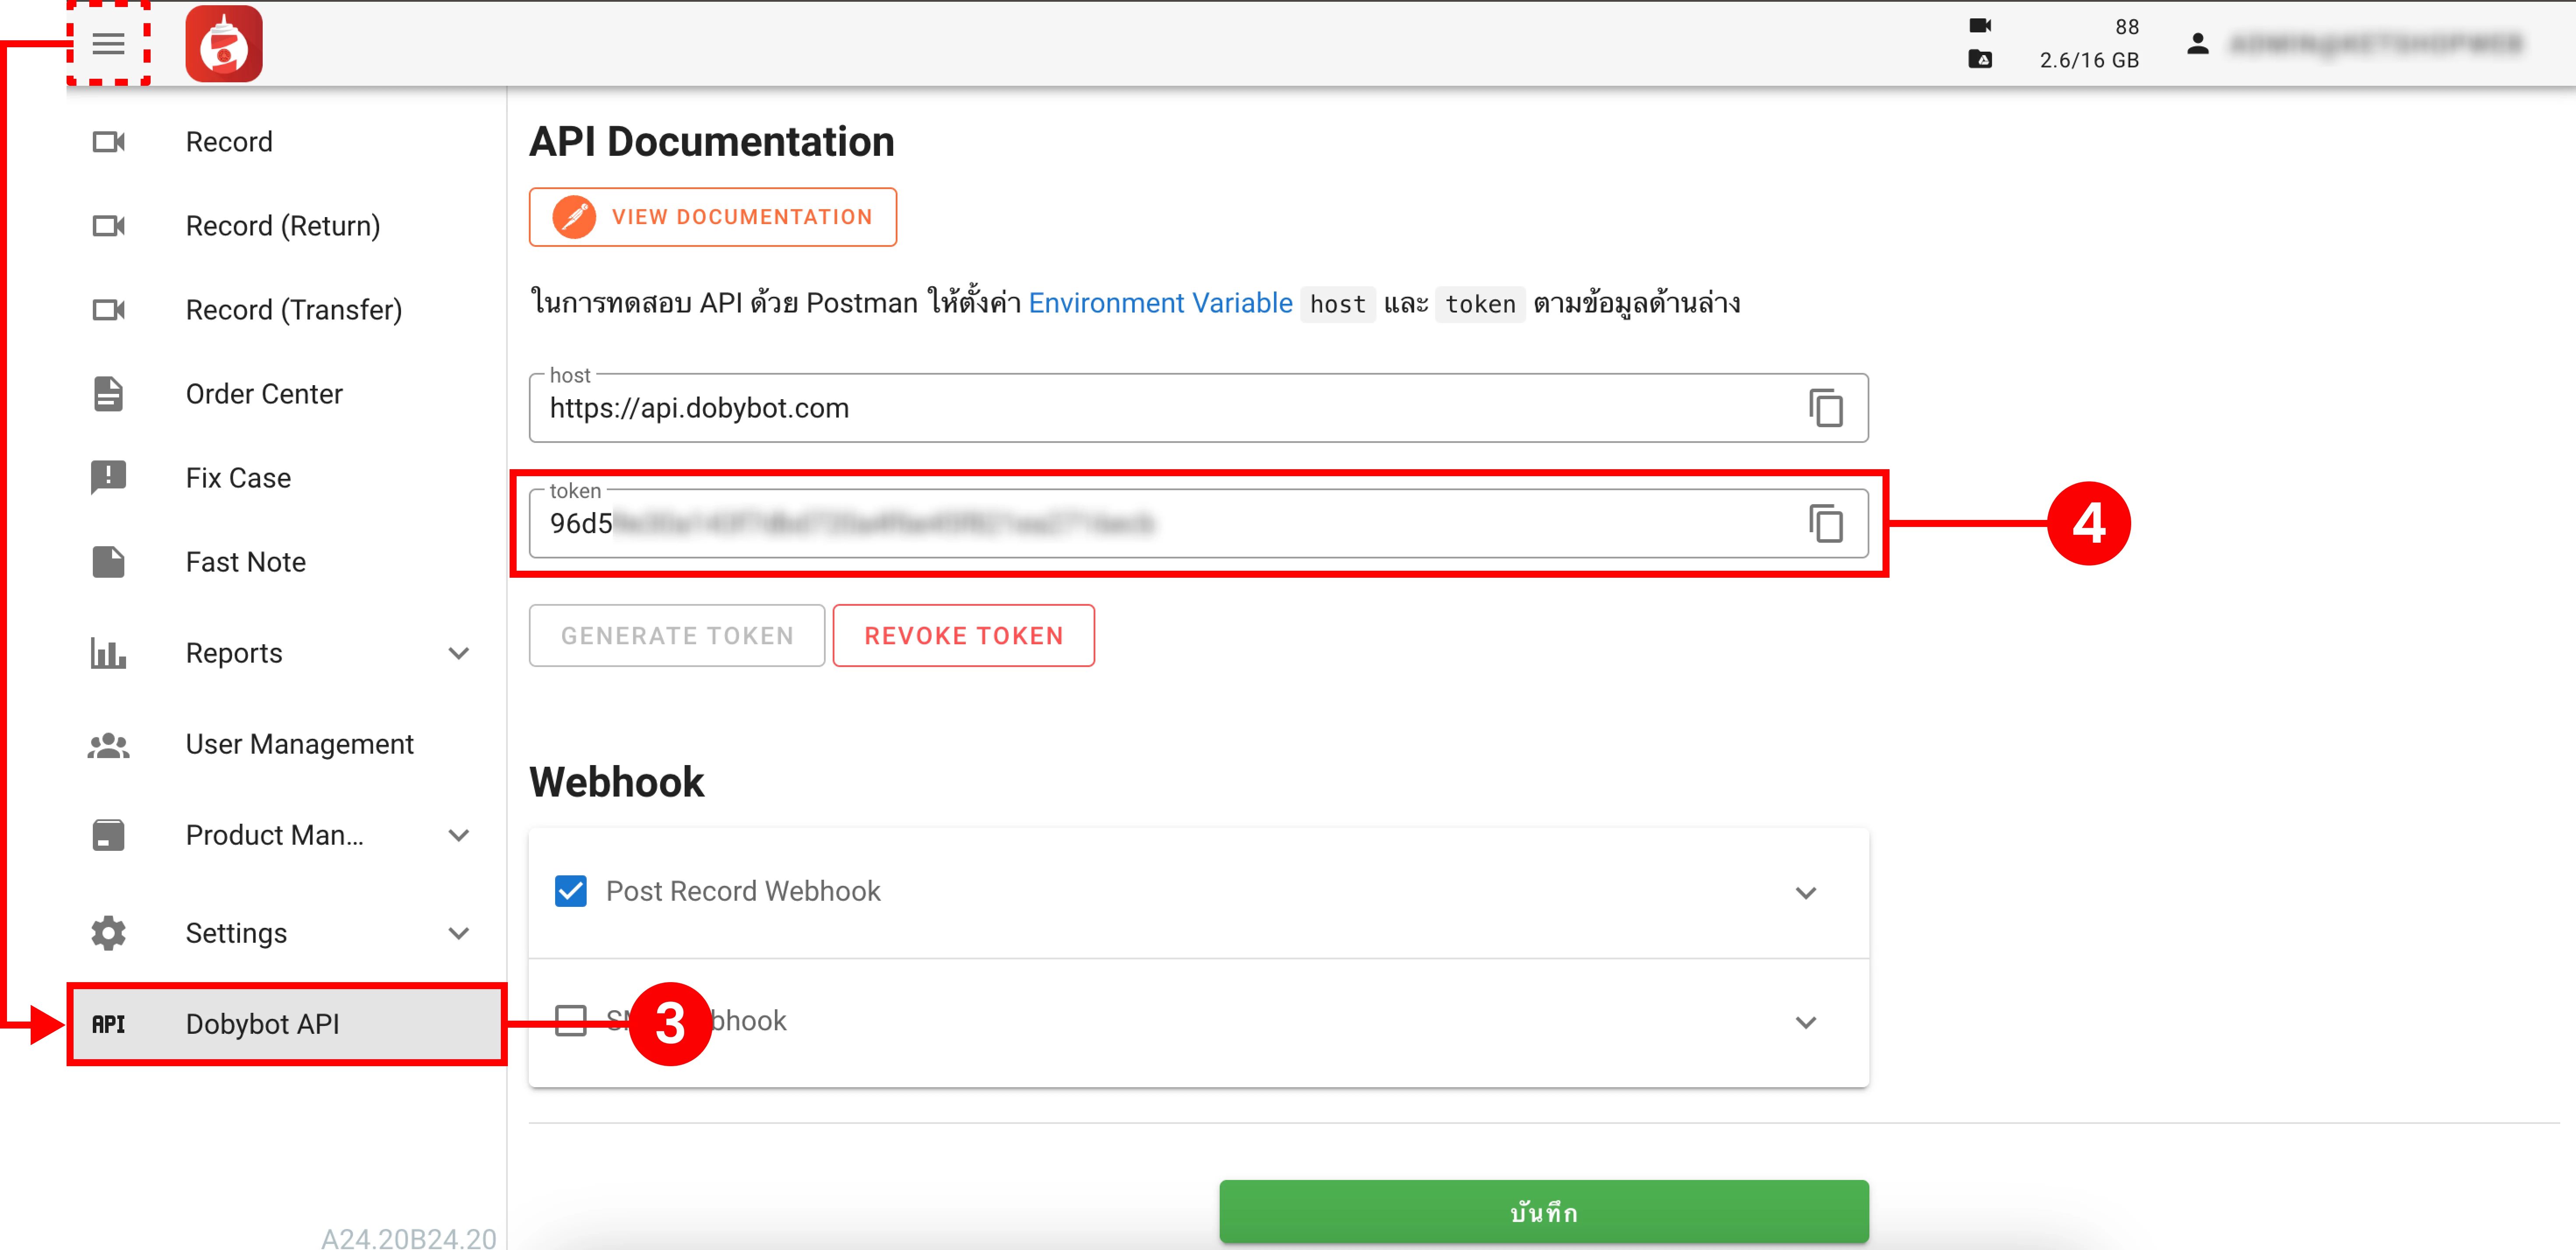Copy the token using its copy icon
This screenshot has height=1250, width=2576.
click(x=1826, y=523)
